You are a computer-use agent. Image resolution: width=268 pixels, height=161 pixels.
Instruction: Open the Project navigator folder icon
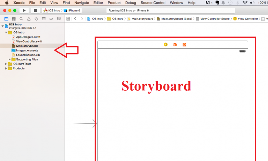coord(6,19)
